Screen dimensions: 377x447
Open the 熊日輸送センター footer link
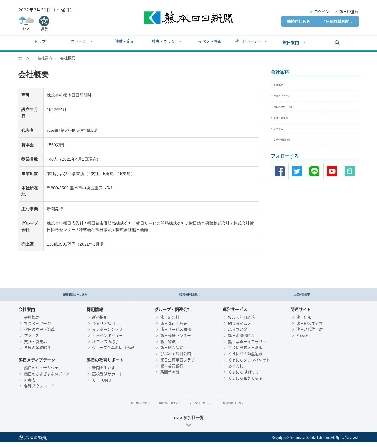tap(176, 336)
